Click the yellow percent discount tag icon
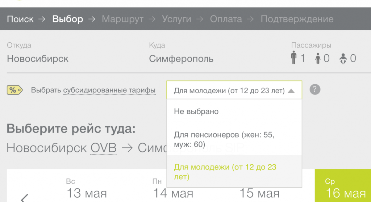The image size is (371, 202). 14,90
